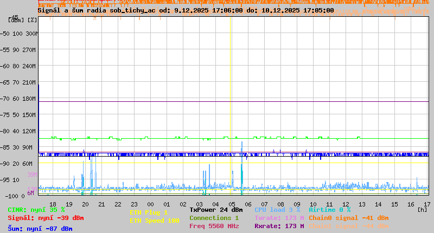Click the purple Rxrate 173 M label

[x=279, y=226]
